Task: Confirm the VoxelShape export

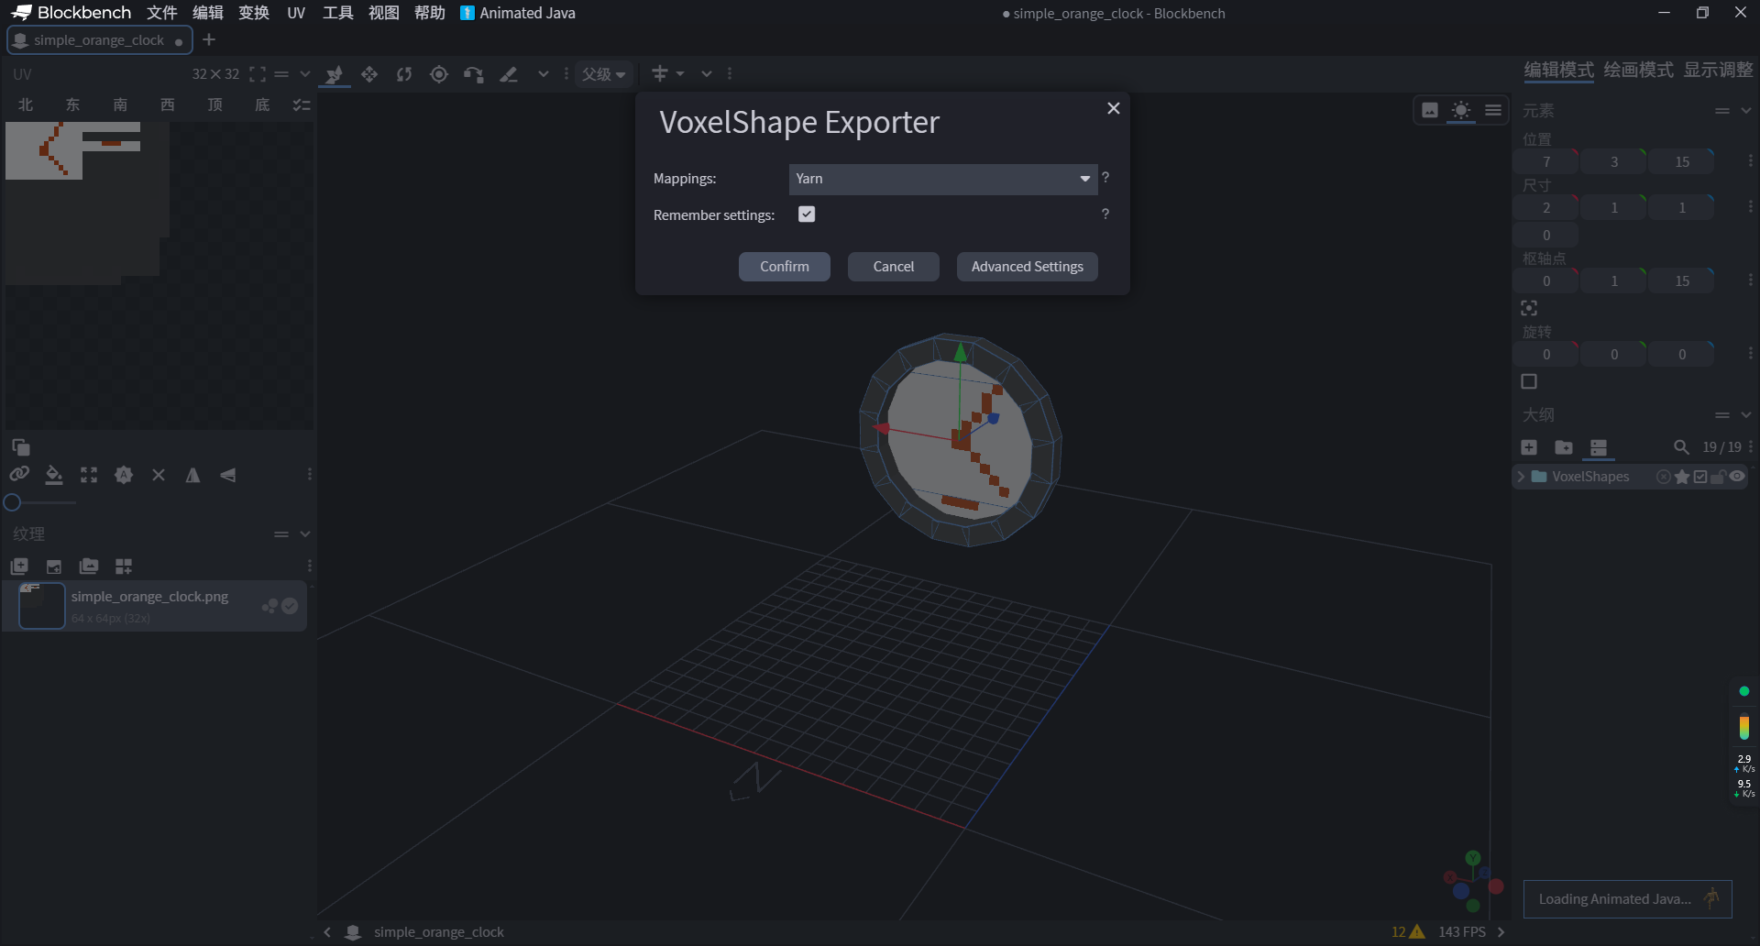Action: coord(784,267)
